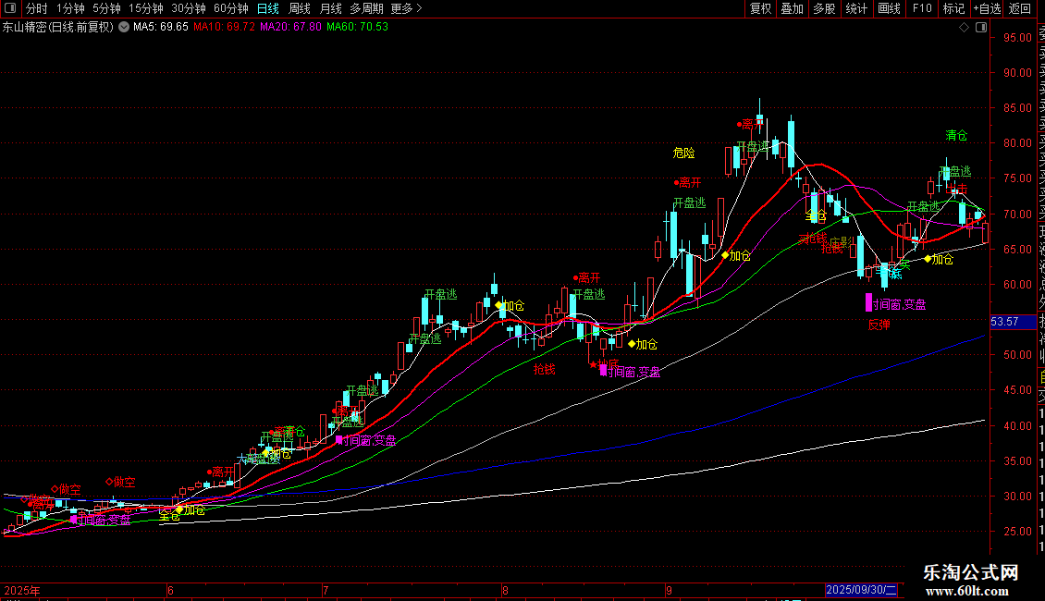Viewport: 1045px width, 601px height.
Task: Click the 2025/09/30/二 date label
Action: pos(862,590)
